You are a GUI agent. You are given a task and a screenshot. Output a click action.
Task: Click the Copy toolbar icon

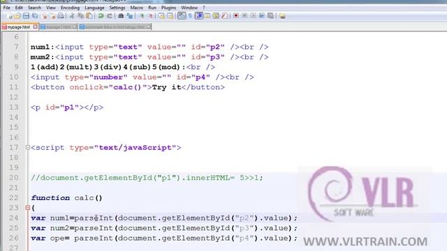pos(81,16)
